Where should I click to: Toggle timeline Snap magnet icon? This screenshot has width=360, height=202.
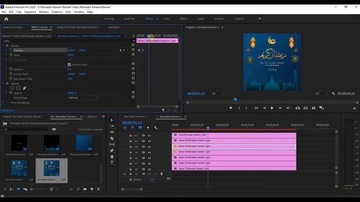pyautogui.click(x=133, y=128)
